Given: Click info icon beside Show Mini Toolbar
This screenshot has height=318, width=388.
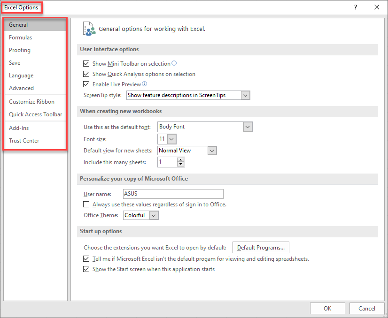Looking at the screenshot, I should click(x=174, y=63).
